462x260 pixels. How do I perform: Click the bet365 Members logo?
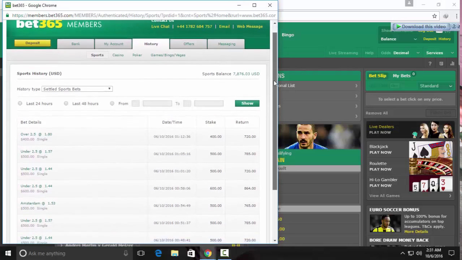tap(59, 25)
